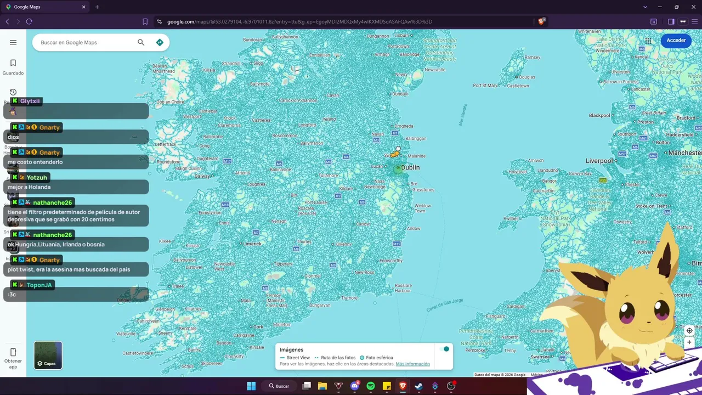This screenshot has height=395, width=702.
Task: Open a new browser tab
Action: coord(97,7)
